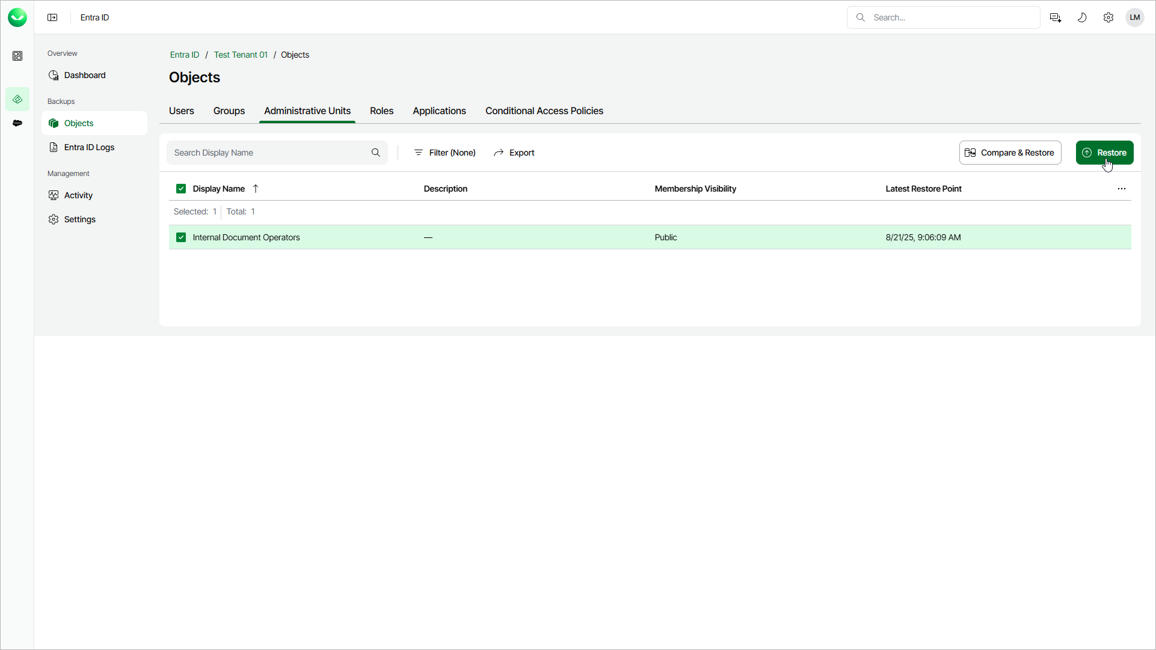
Task: Open the chat feedback icon in header
Action: click(x=1055, y=17)
